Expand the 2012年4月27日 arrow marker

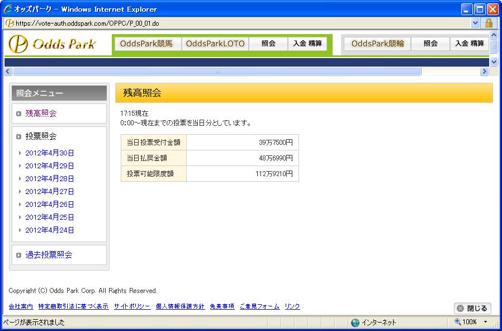point(20,191)
